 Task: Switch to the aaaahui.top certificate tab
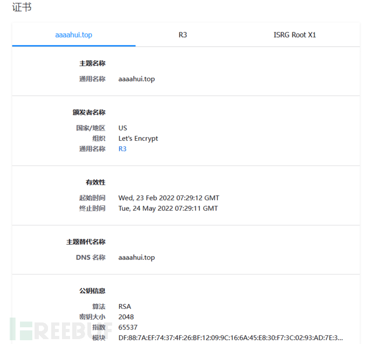tap(73, 35)
